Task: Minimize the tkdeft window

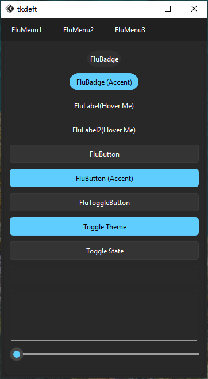Action: click(x=142, y=9)
